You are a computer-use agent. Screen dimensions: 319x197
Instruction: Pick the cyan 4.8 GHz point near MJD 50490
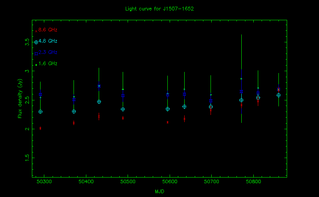pyautogui.click(x=123, y=109)
